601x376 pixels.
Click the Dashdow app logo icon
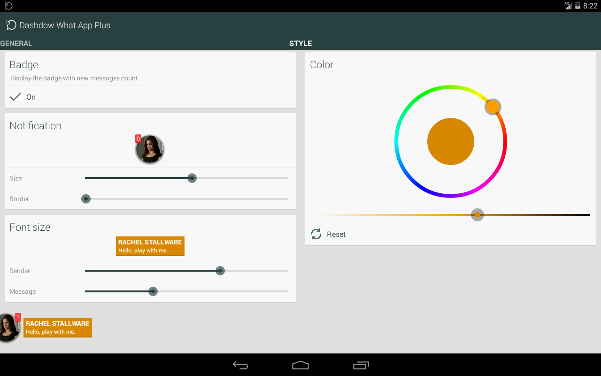[x=11, y=24]
